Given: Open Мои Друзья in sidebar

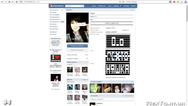Looking at the screenshot, I should pyautogui.click(x=53, y=12).
